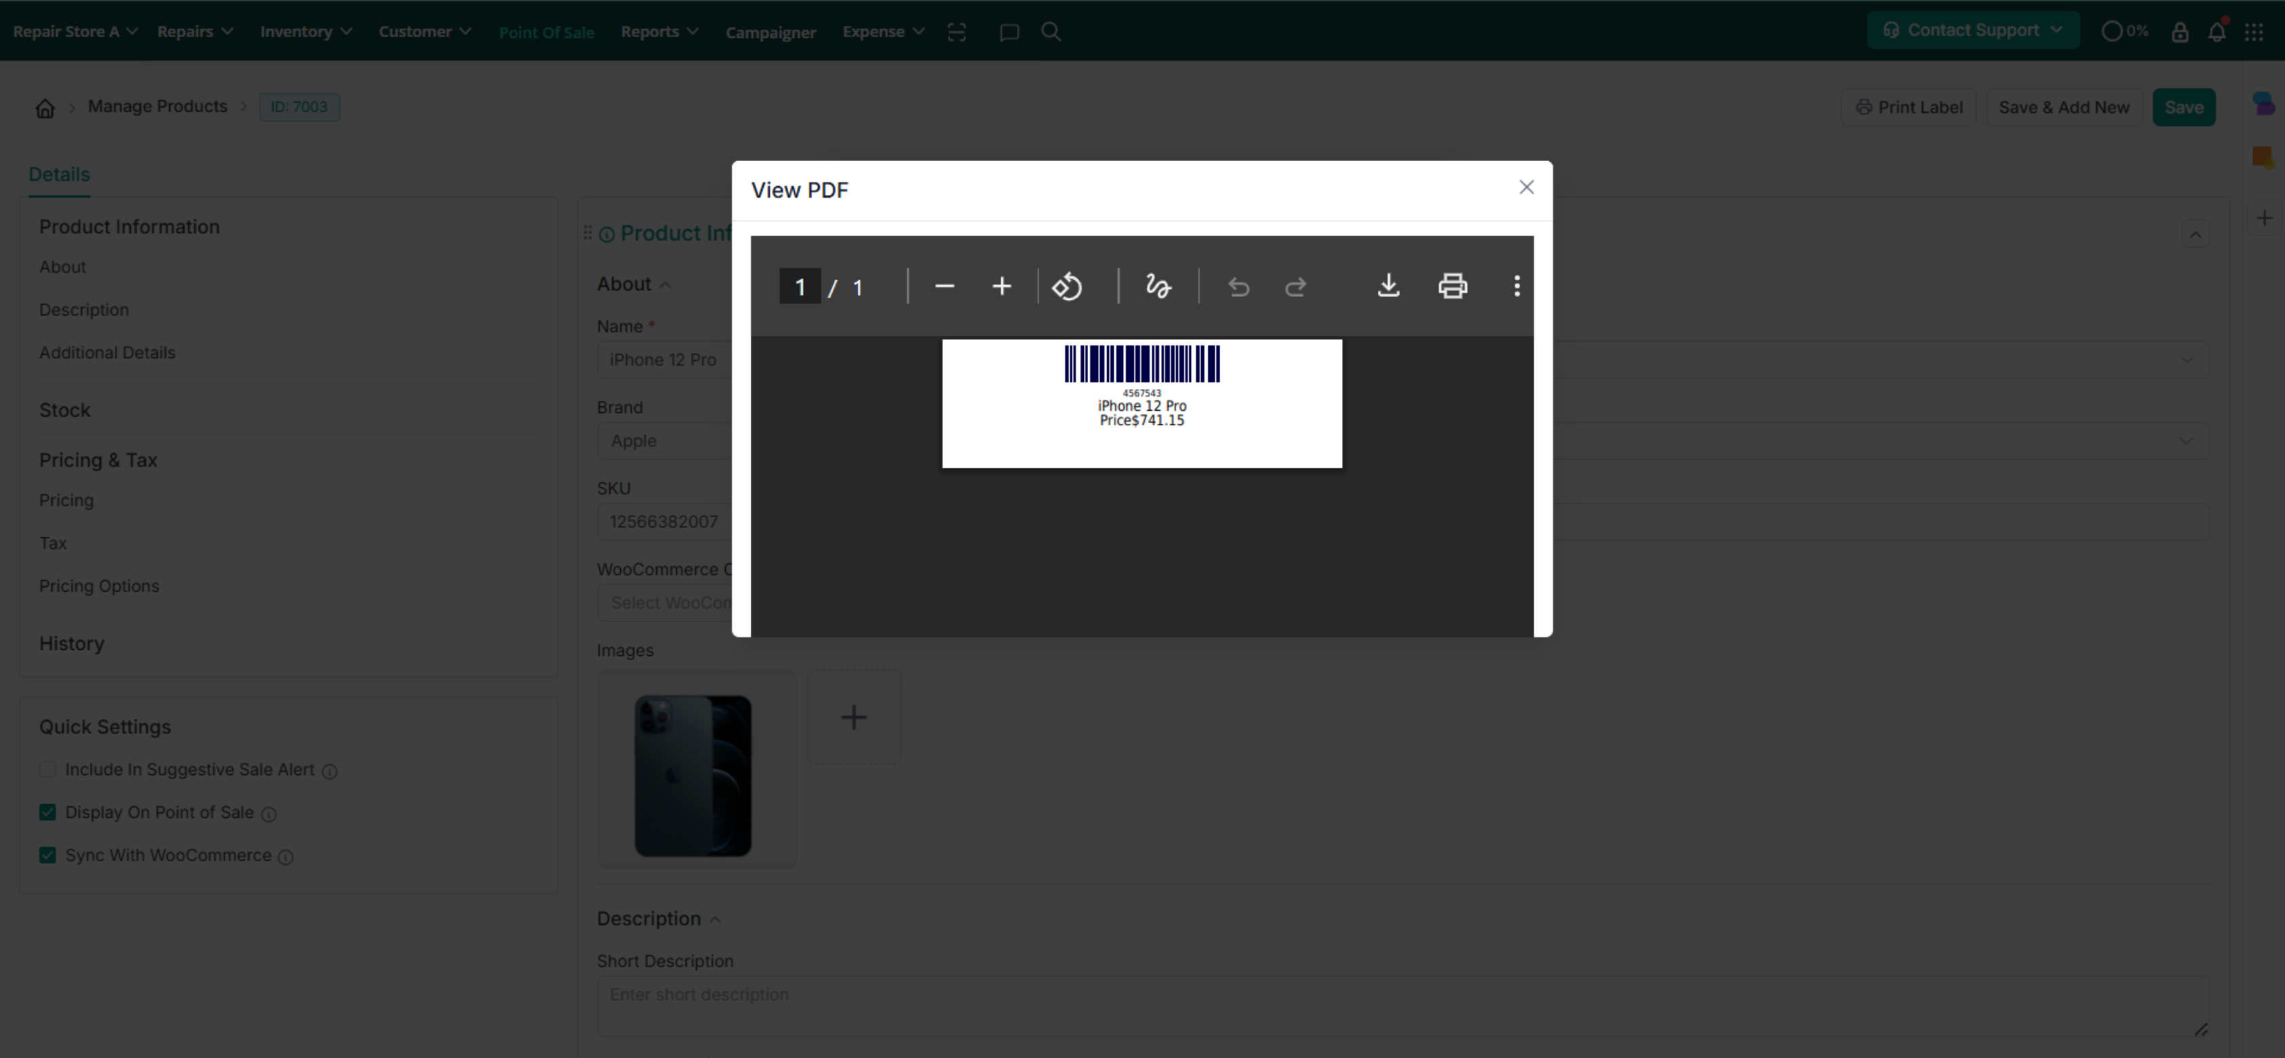The width and height of the screenshot is (2285, 1058).
Task: Open the apps grid menu
Action: [x=2254, y=32]
